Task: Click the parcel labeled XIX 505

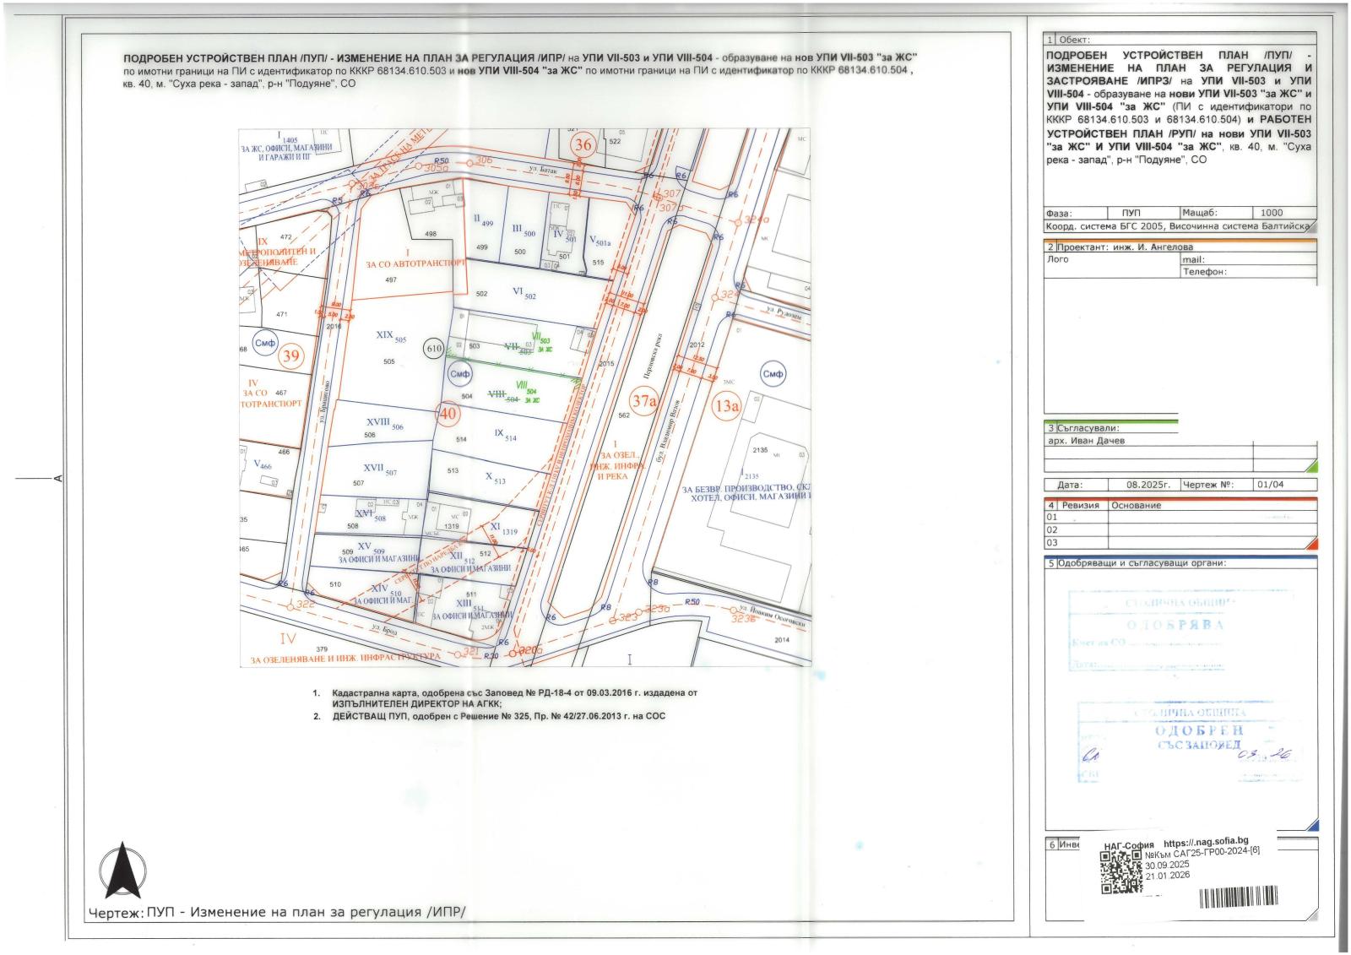Action: click(x=391, y=336)
